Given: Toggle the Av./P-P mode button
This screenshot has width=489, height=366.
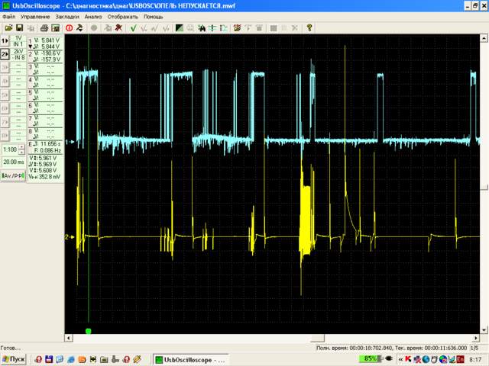Looking at the screenshot, I should [13, 176].
